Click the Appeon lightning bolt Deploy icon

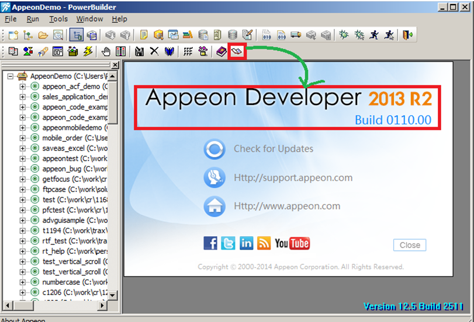tap(88, 51)
